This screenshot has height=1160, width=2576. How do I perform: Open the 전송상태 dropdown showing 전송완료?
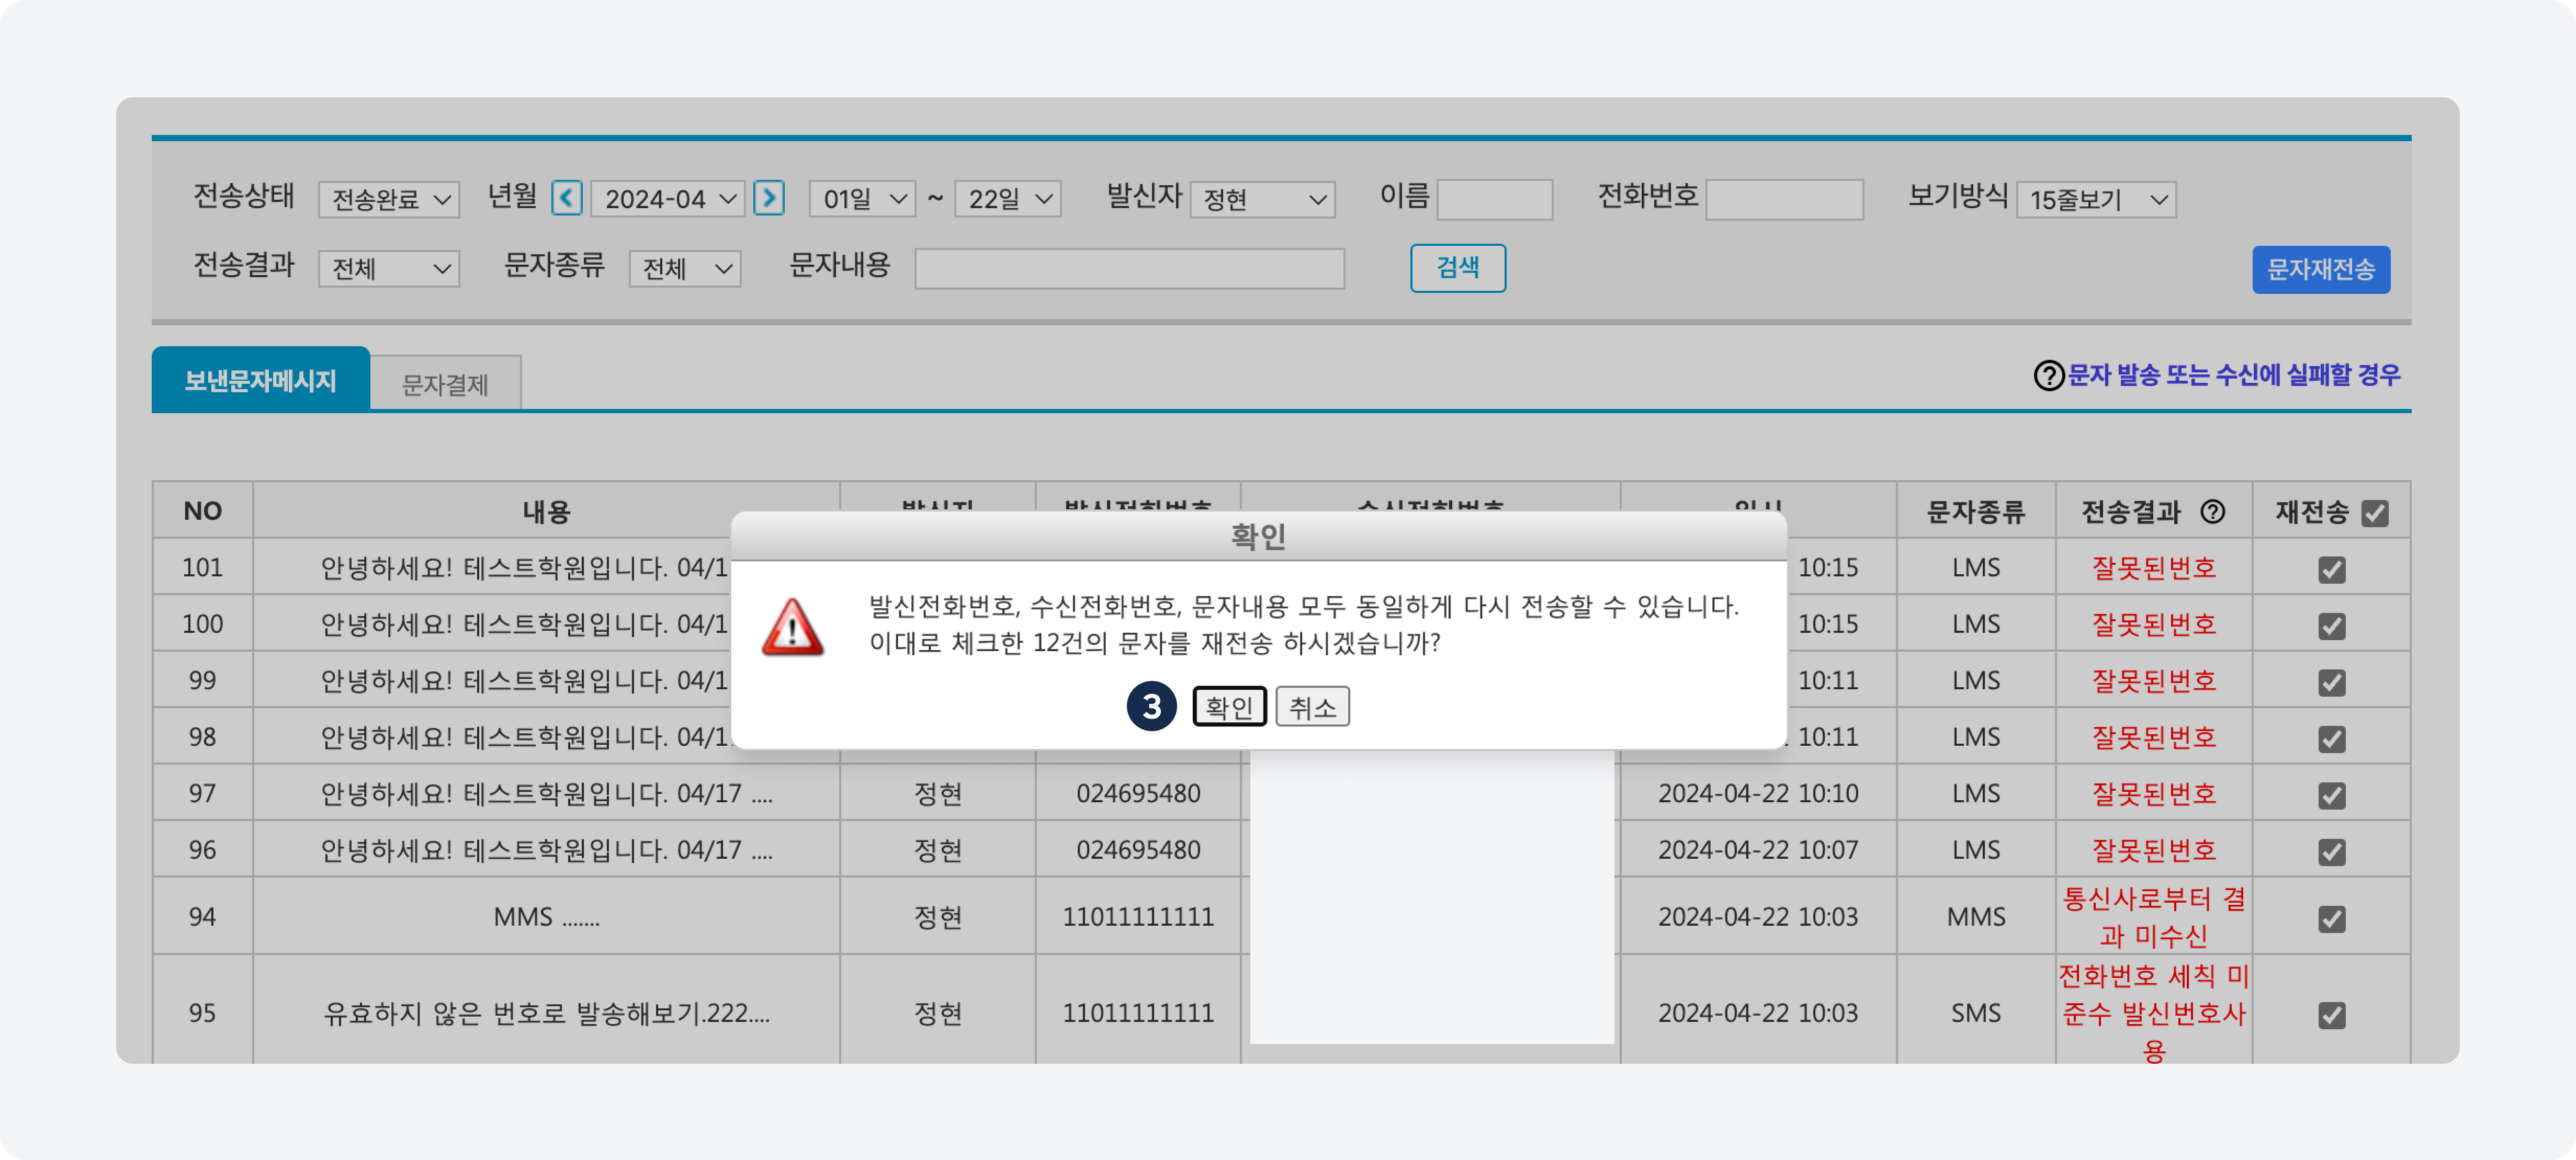388,200
